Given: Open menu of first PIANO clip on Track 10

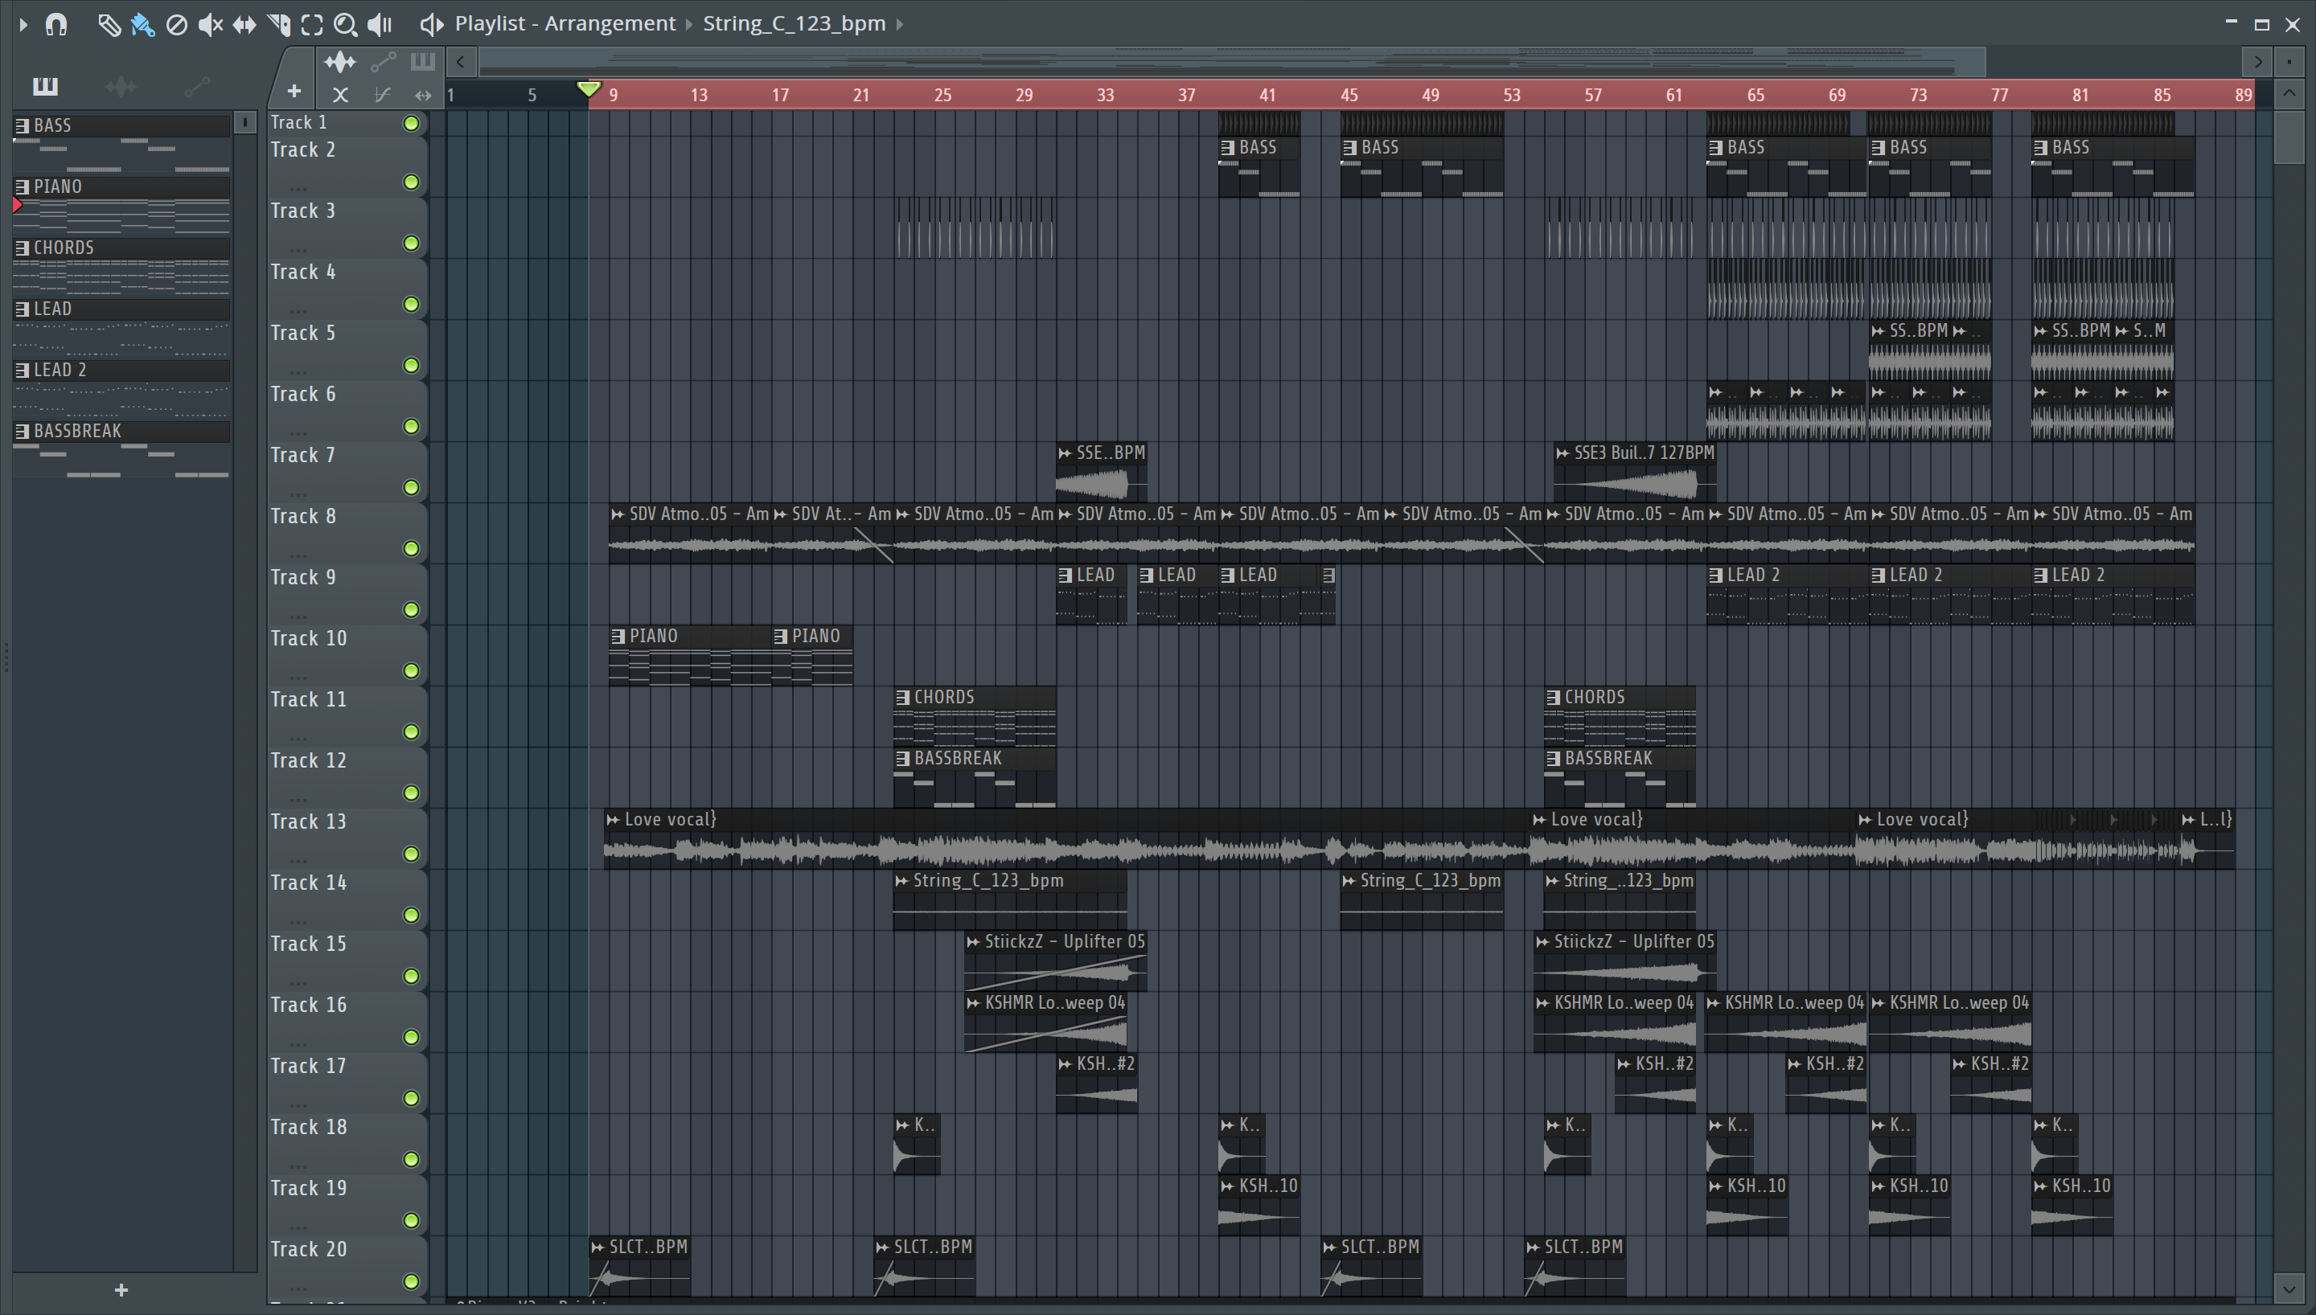Looking at the screenshot, I should (618, 637).
